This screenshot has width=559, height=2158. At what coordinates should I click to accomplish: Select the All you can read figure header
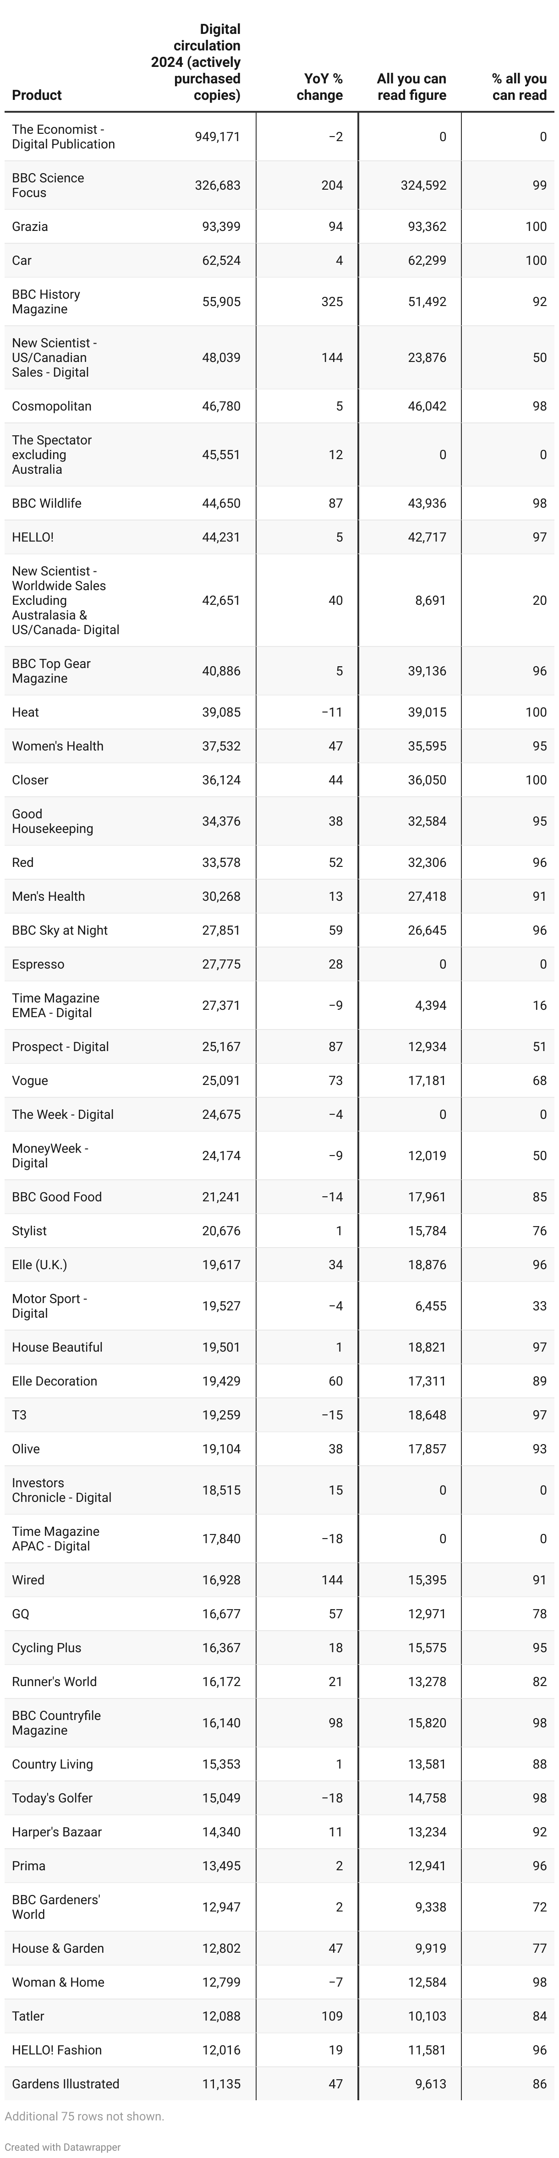coord(411,87)
